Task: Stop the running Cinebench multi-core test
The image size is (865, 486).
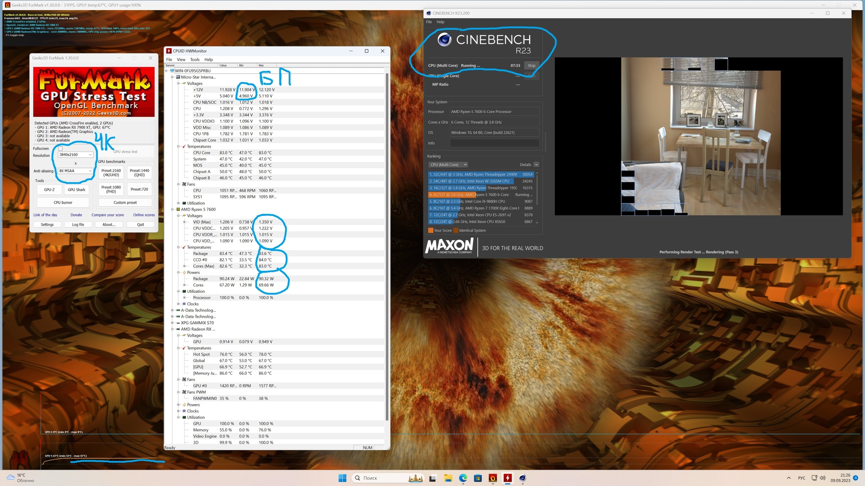Action: (531, 65)
